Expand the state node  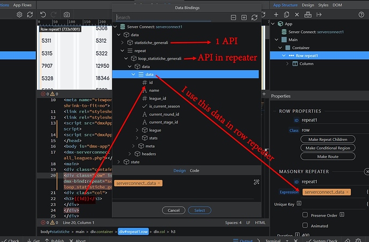[119, 162]
